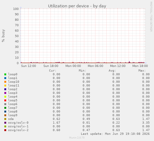
Task: Click the 'Mon 12:00' x-axis label
Action: coord(118,66)
